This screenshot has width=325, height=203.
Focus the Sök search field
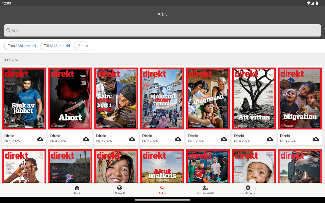tap(162, 30)
